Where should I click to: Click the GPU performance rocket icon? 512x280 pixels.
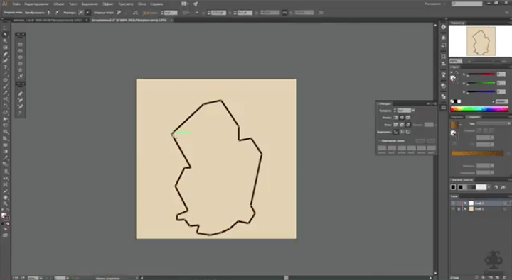[196, 4]
